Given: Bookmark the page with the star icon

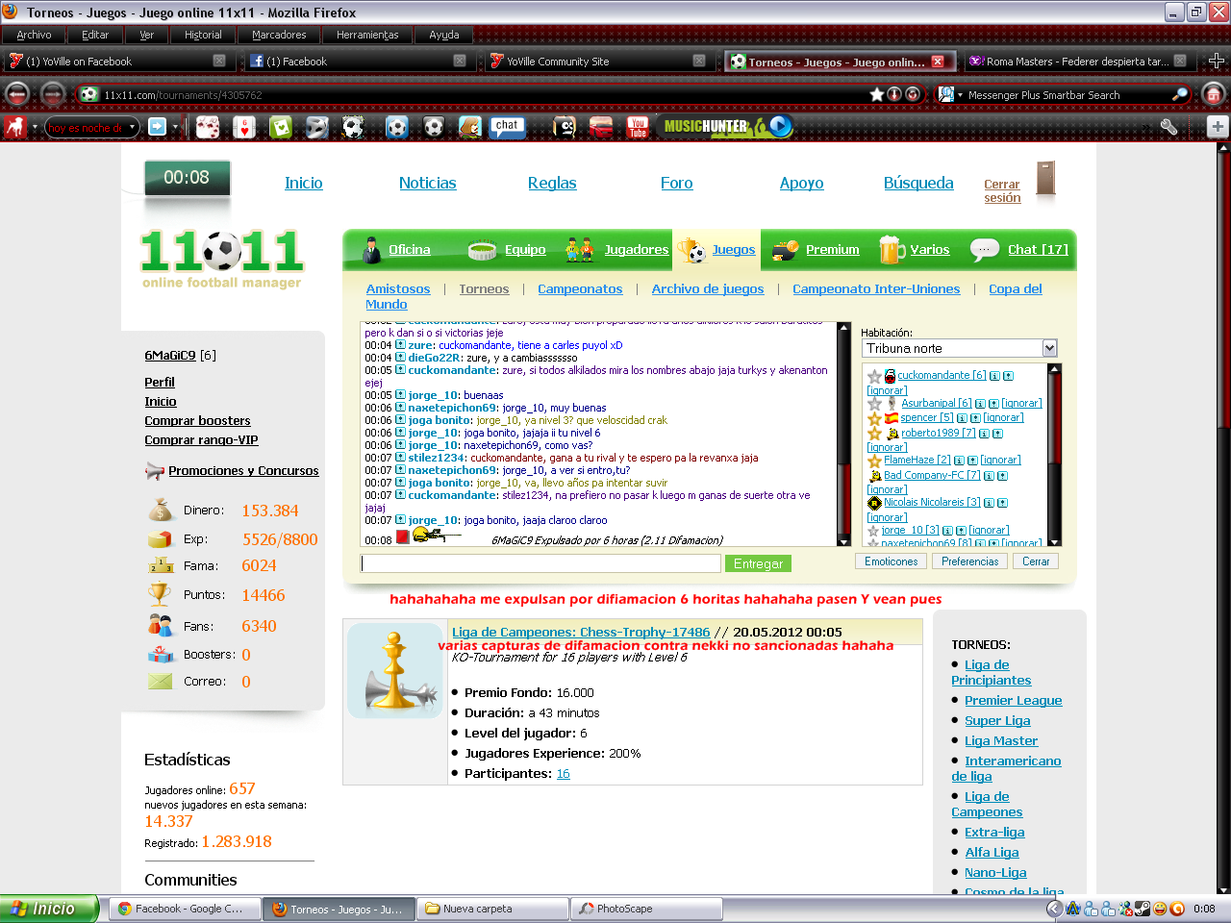Looking at the screenshot, I should (x=876, y=94).
